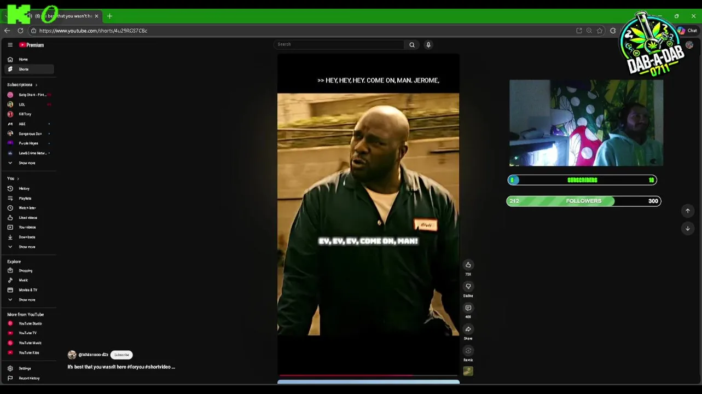702x394 pixels.
Task: Open the YouTube guide hamburger menu
Action: 10,45
